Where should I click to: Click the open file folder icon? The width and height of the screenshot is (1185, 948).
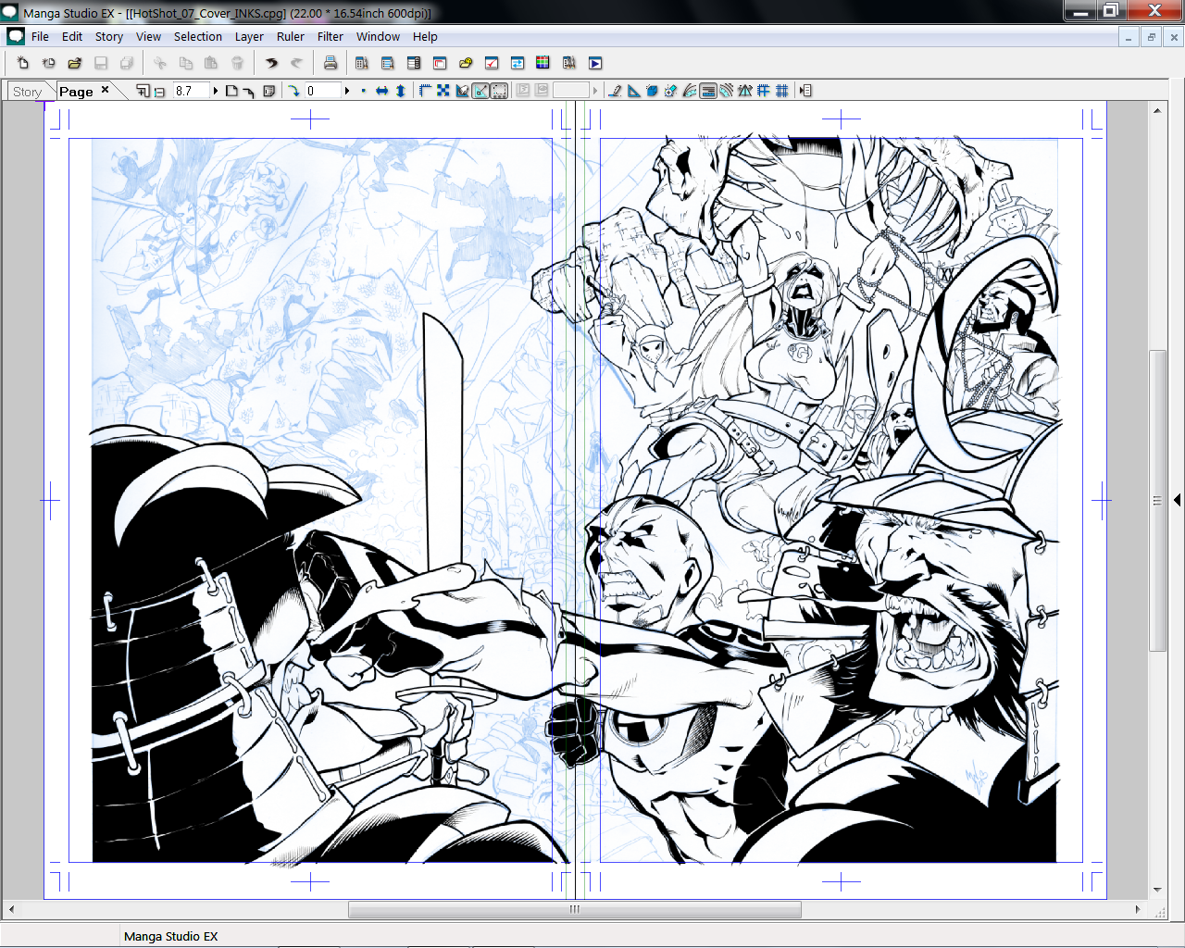[75, 63]
